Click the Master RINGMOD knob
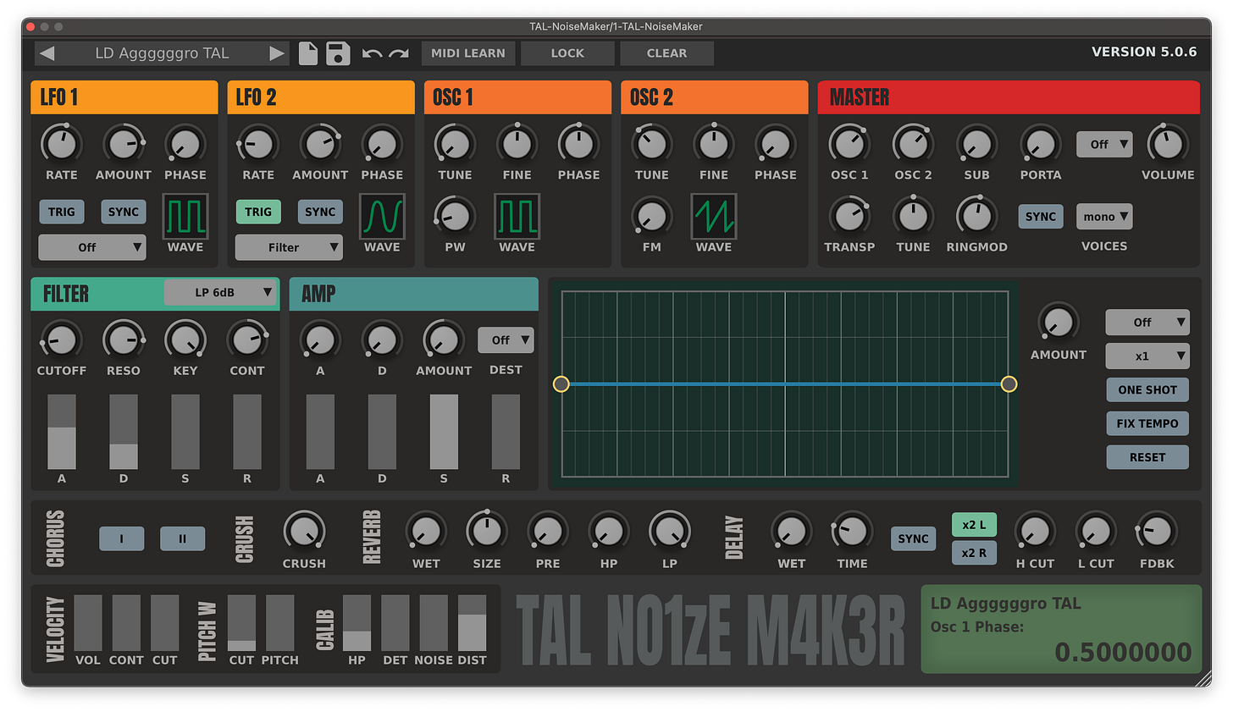Image resolution: width=1233 pixels, height=712 pixels. point(976,216)
